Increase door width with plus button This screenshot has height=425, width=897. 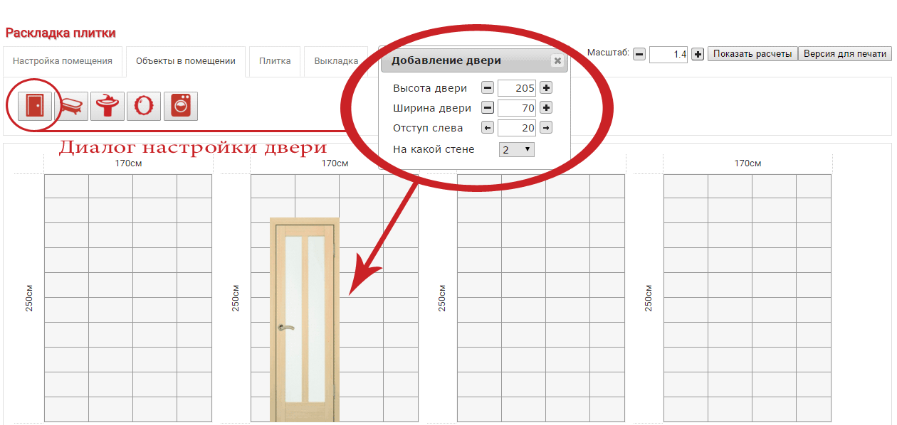546,108
